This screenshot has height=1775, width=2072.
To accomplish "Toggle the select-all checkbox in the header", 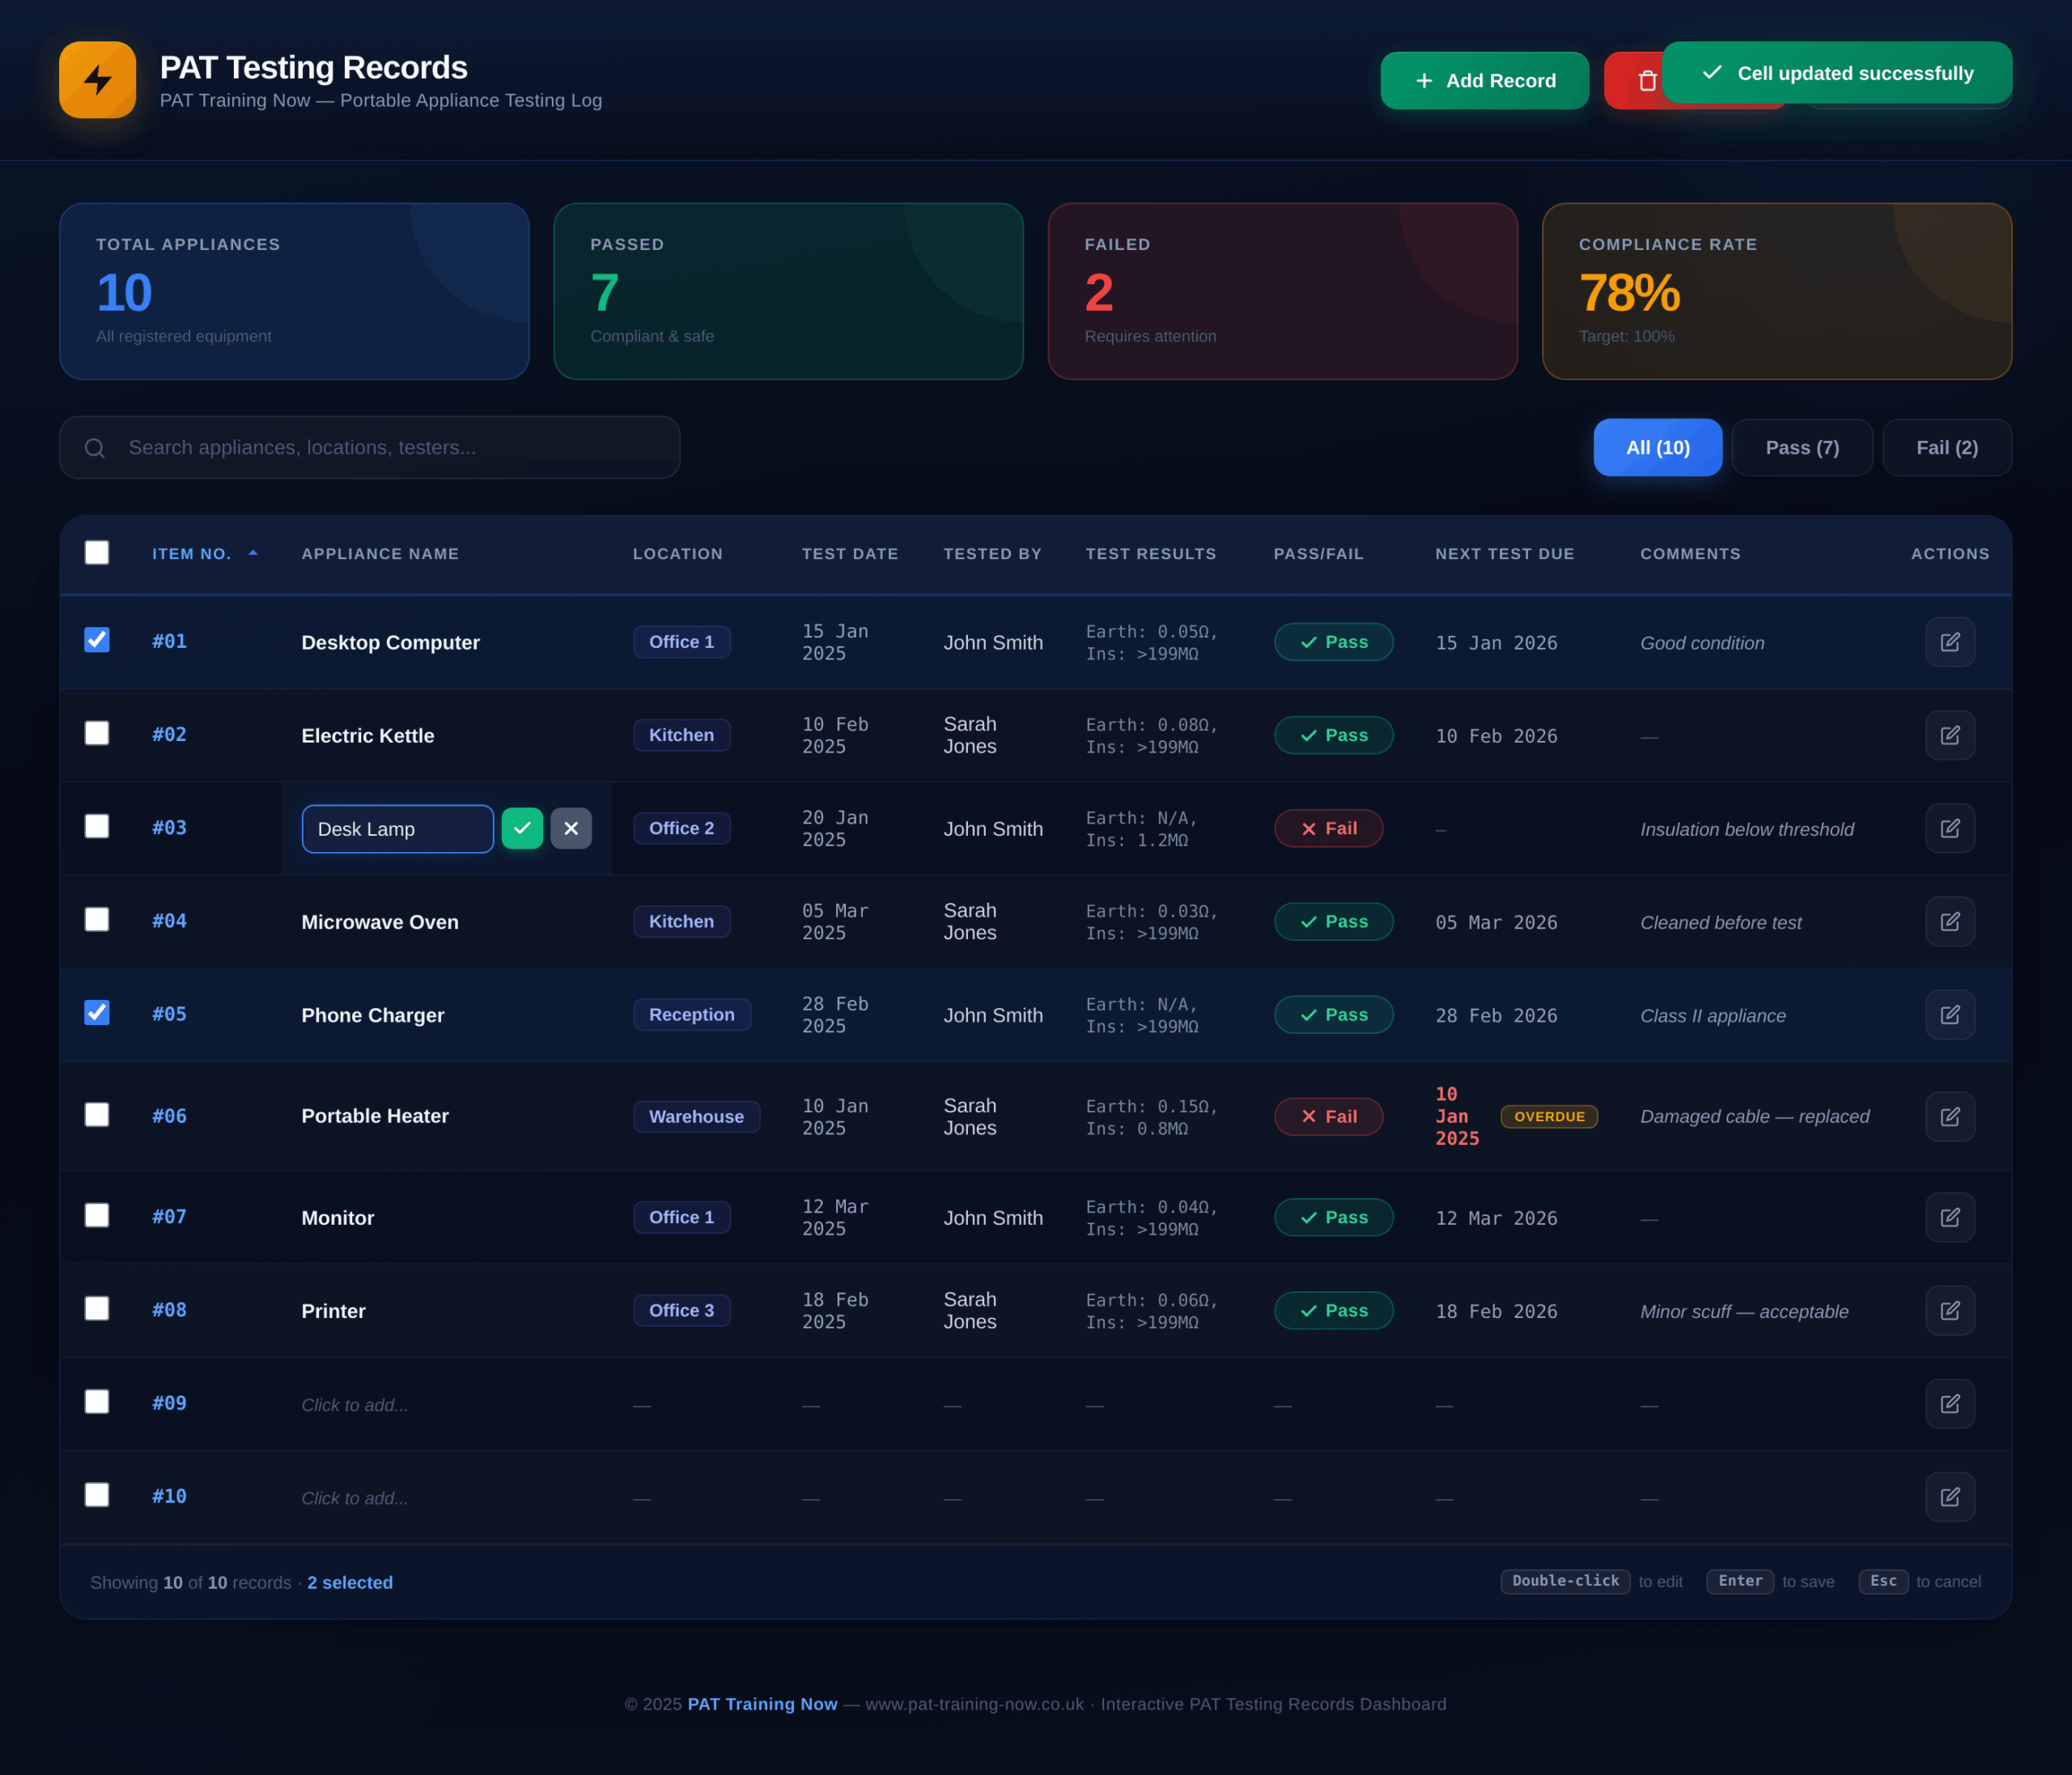I will (97, 553).
